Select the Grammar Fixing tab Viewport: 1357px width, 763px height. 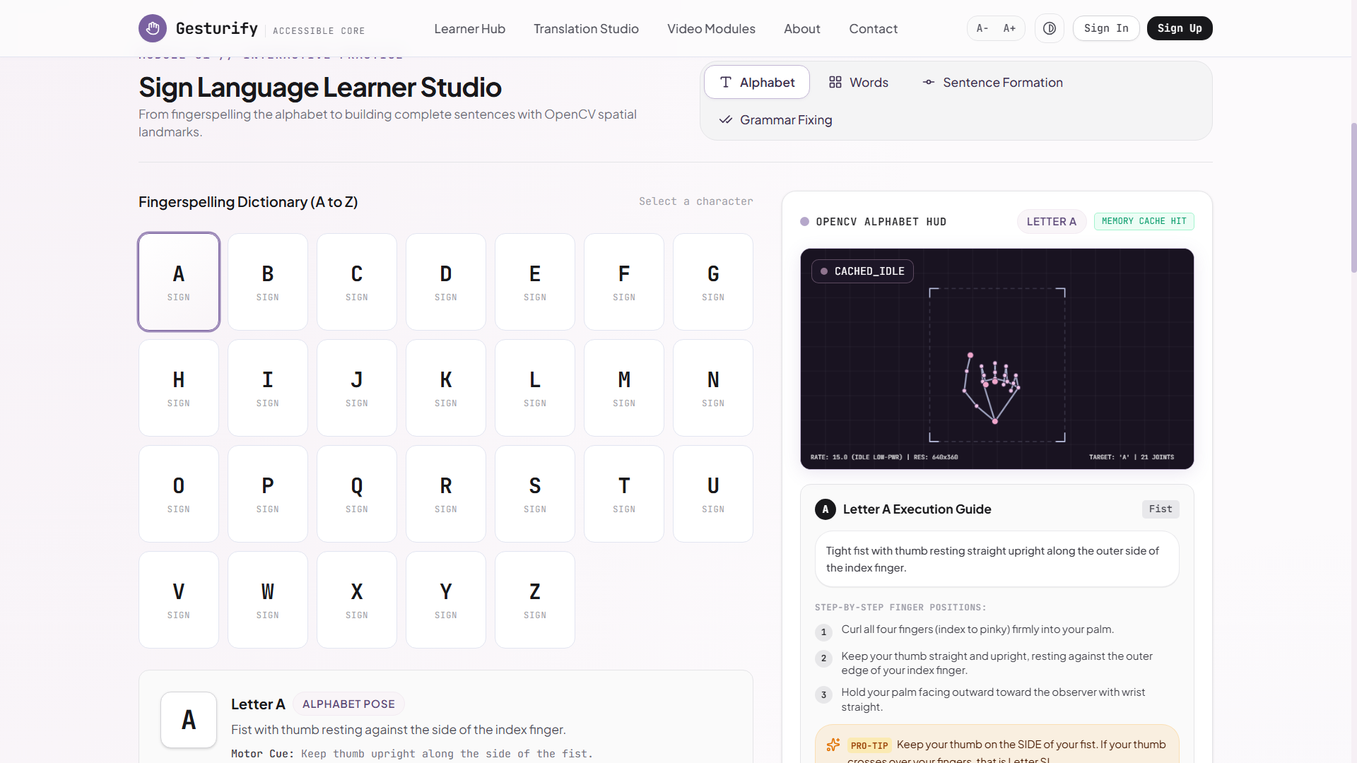pyautogui.click(x=775, y=120)
